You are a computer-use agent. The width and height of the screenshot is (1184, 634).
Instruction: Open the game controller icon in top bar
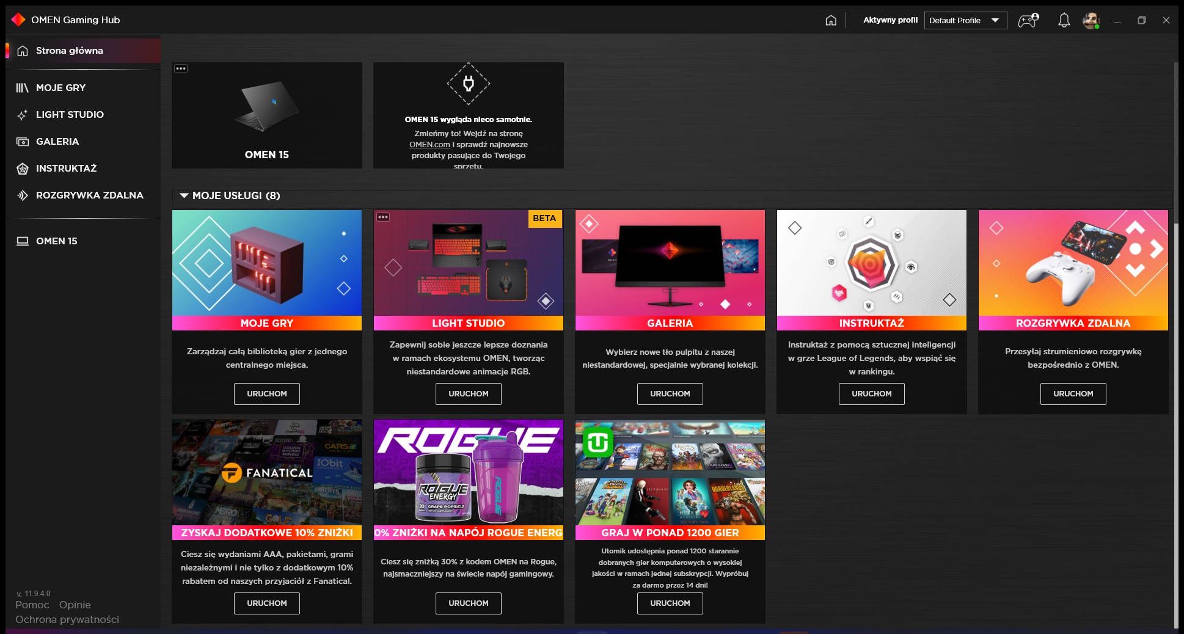[1028, 20]
